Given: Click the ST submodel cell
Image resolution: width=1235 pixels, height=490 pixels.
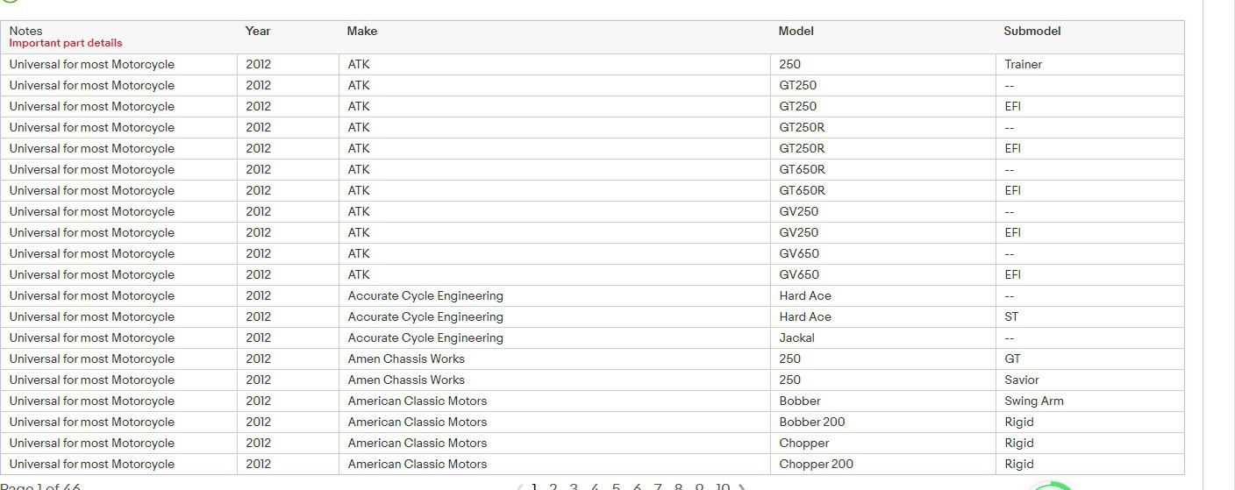Looking at the screenshot, I should click(x=1011, y=317).
